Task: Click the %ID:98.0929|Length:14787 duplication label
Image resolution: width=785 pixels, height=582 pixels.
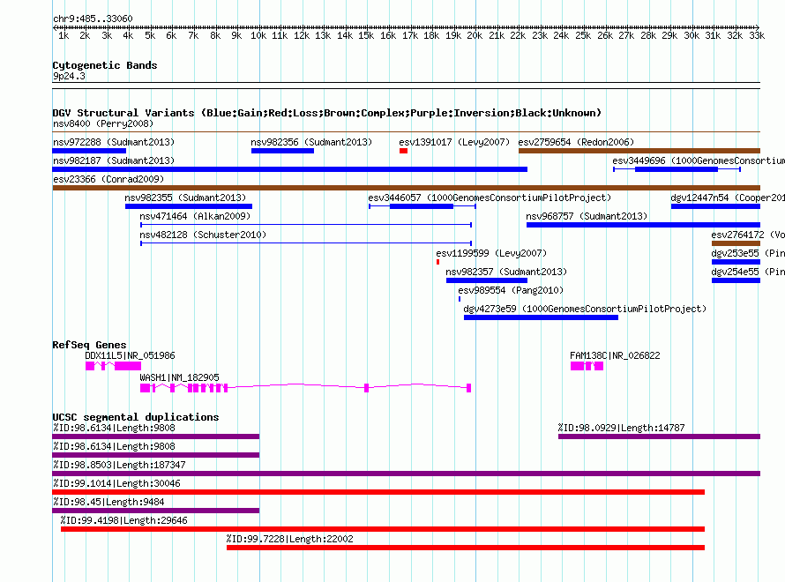Action: (621, 428)
